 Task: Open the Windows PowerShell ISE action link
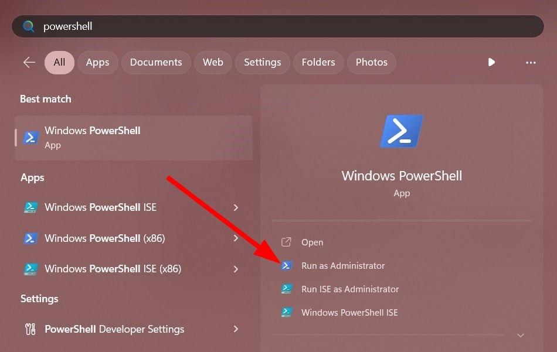coord(349,312)
